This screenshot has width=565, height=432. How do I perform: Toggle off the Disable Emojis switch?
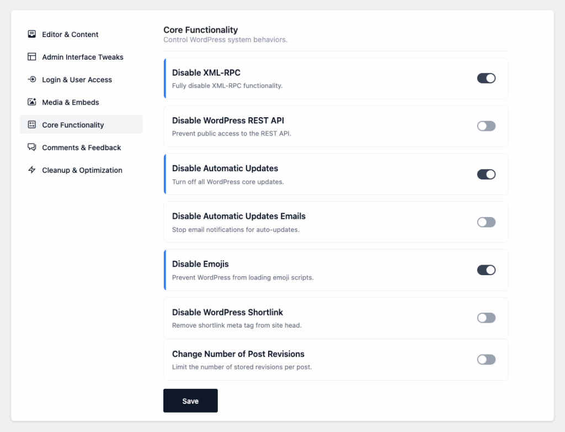point(486,270)
